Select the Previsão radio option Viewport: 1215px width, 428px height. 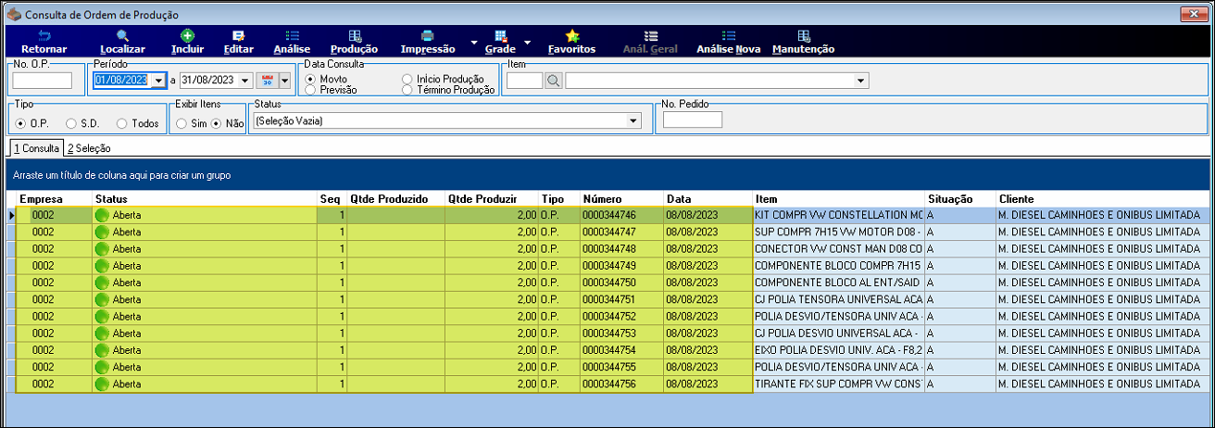click(310, 90)
